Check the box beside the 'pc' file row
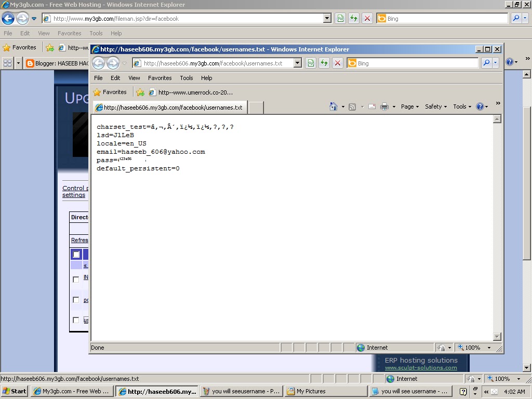The height and width of the screenshot is (399, 532). click(76, 300)
